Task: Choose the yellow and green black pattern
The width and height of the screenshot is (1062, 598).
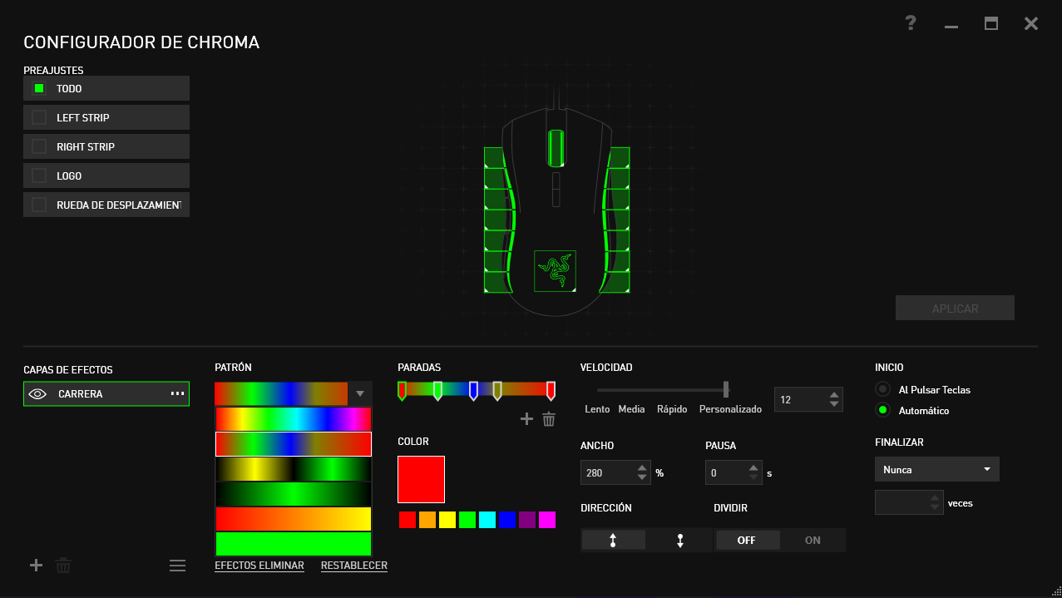Action: click(x=293, y=469)
